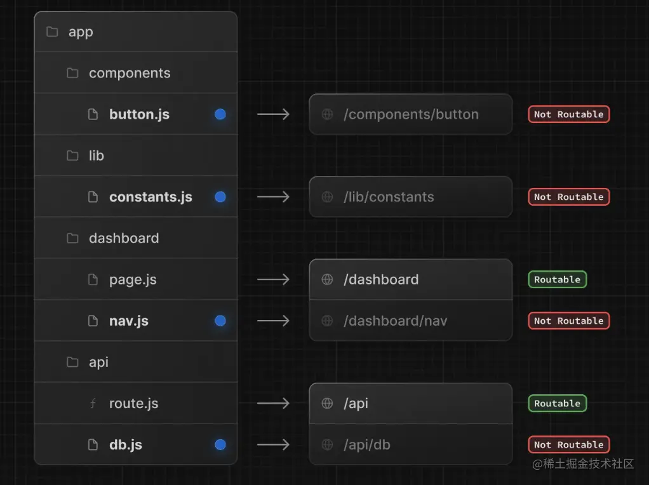The width and height of the screenshot is (649, 485).
Task: Click Not Routable badge beside /components/button
Action: click(569, 114)
